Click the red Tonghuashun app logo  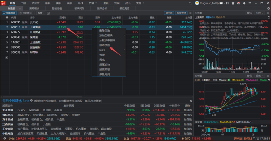click(3, 3)
